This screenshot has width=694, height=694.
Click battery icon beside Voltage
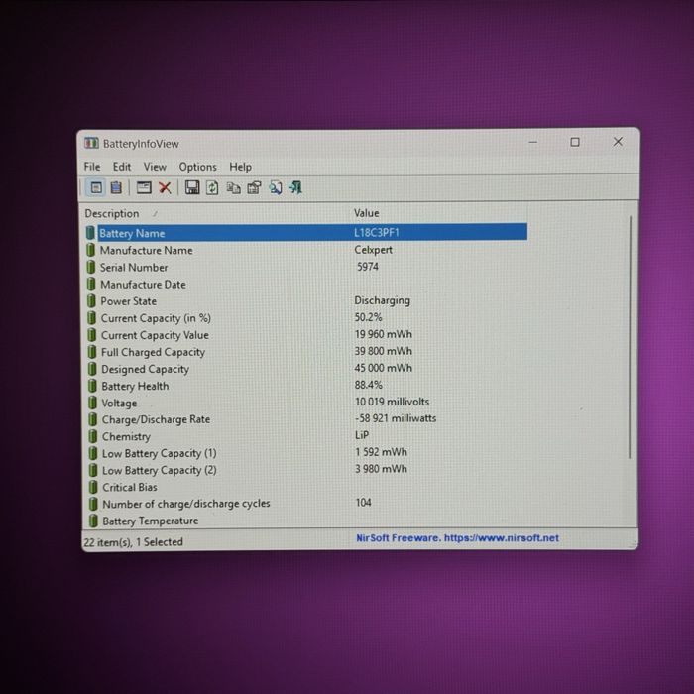pyautogui.click(x=92, y=403)
